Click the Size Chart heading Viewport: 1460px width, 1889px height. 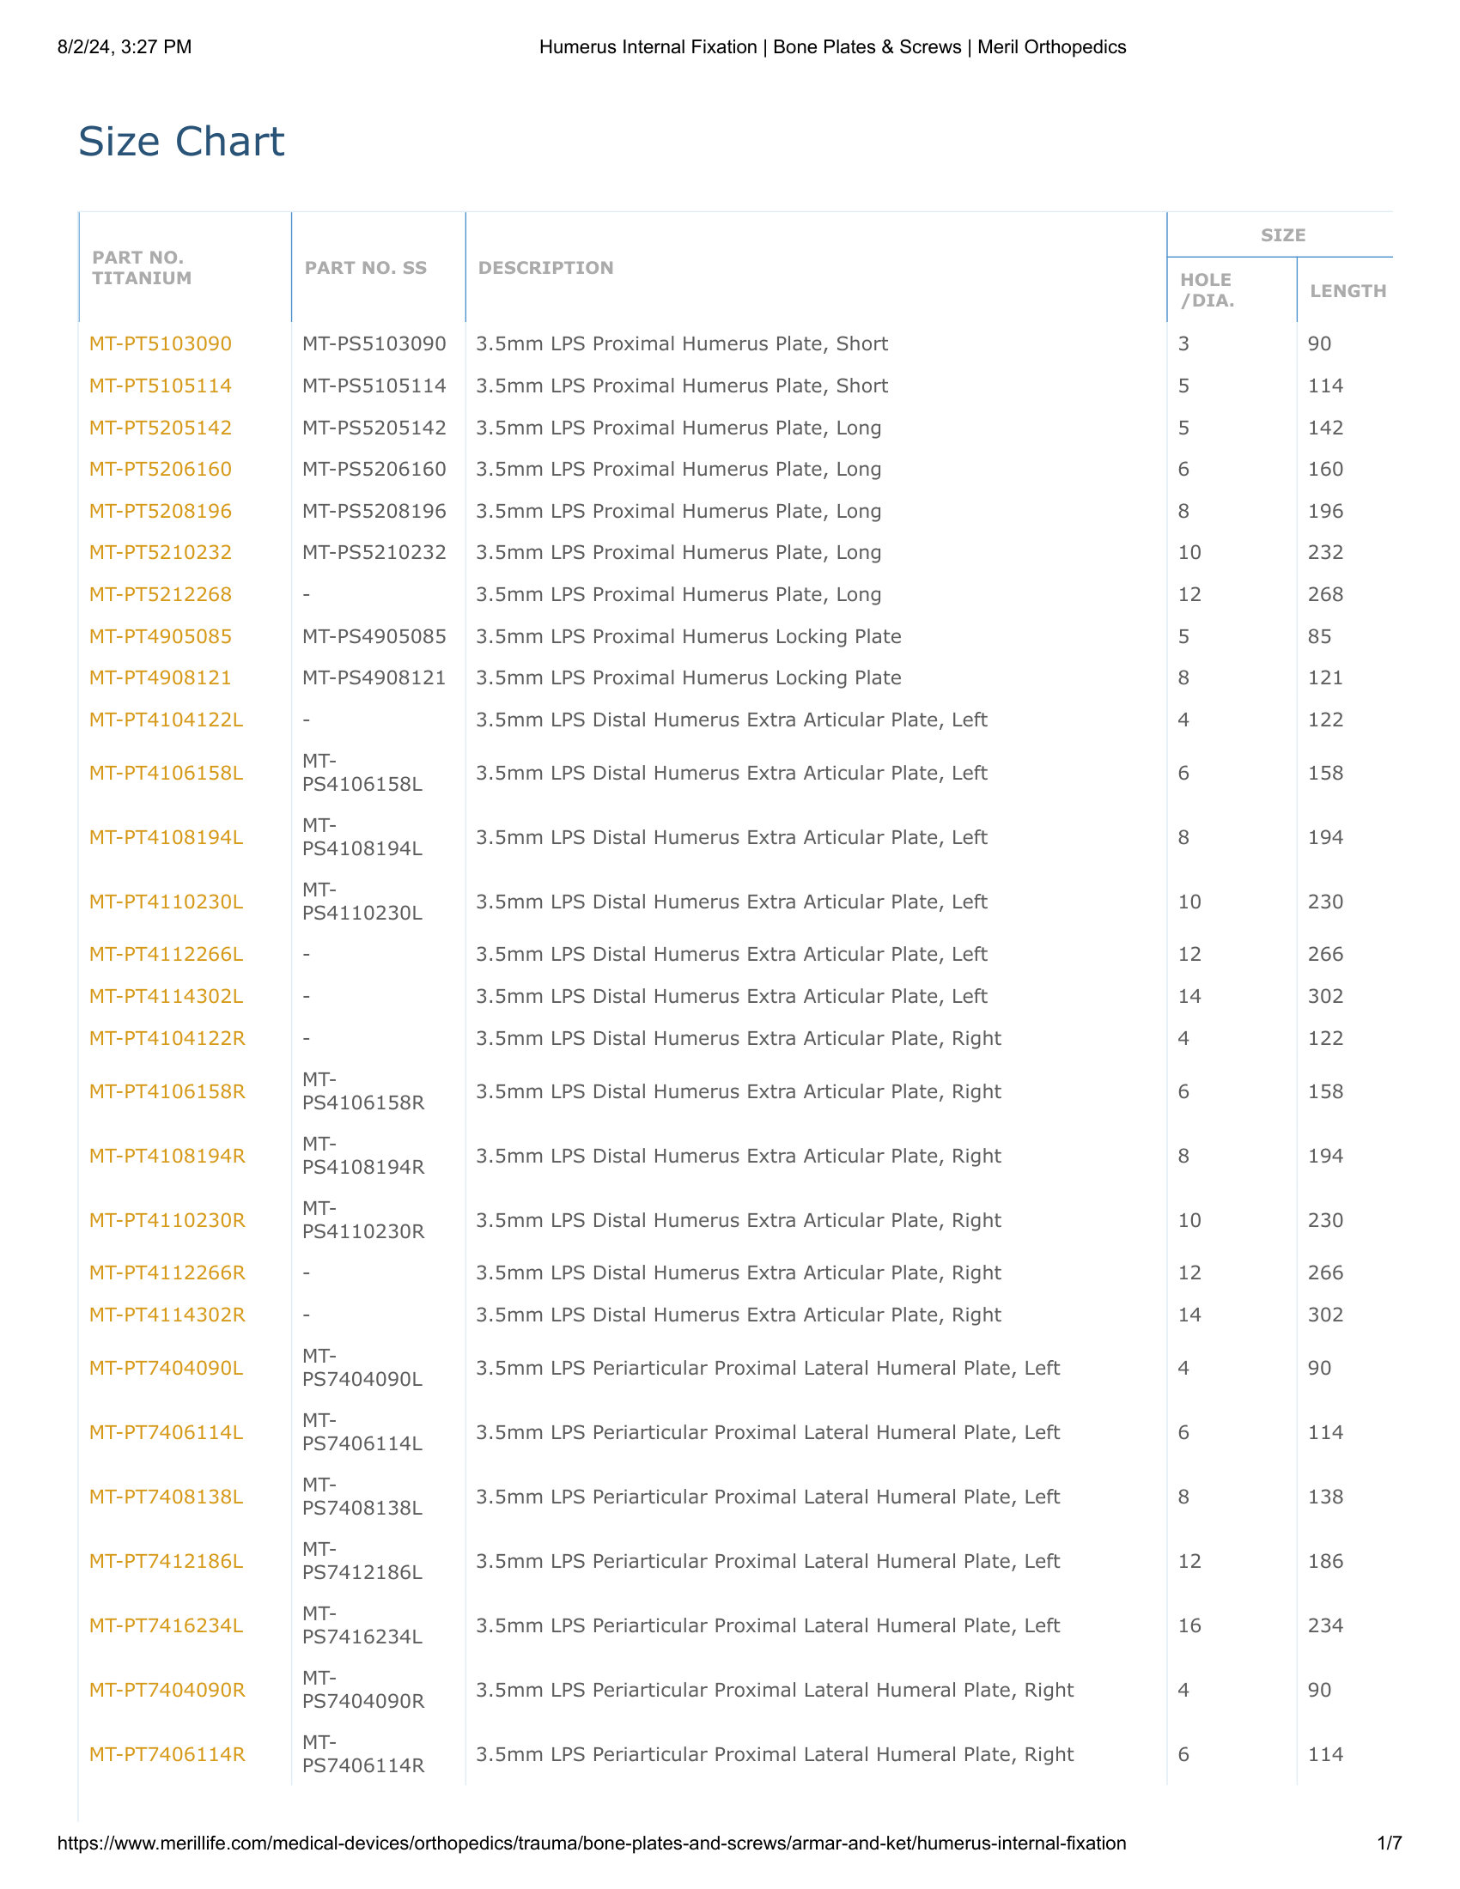[180, 141]
